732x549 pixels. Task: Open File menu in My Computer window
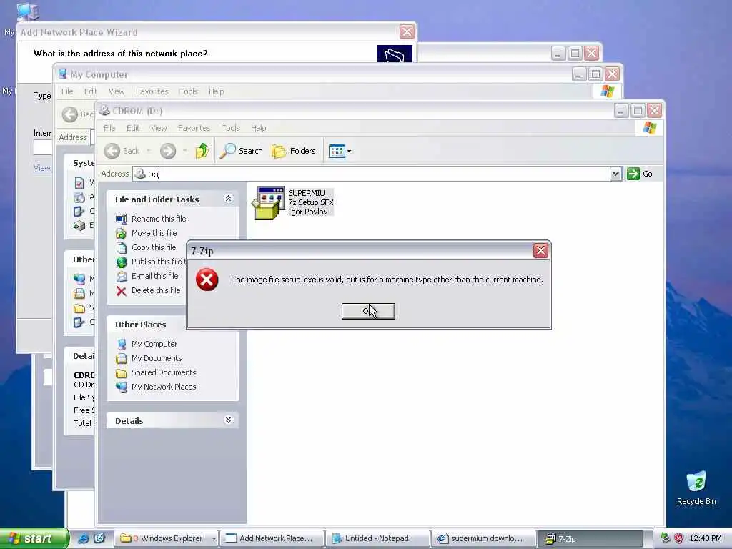(x=67, y=91)
